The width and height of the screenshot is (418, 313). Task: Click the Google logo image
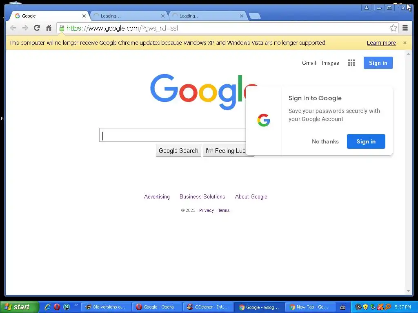pyautogui.click(x=204, y=92)
